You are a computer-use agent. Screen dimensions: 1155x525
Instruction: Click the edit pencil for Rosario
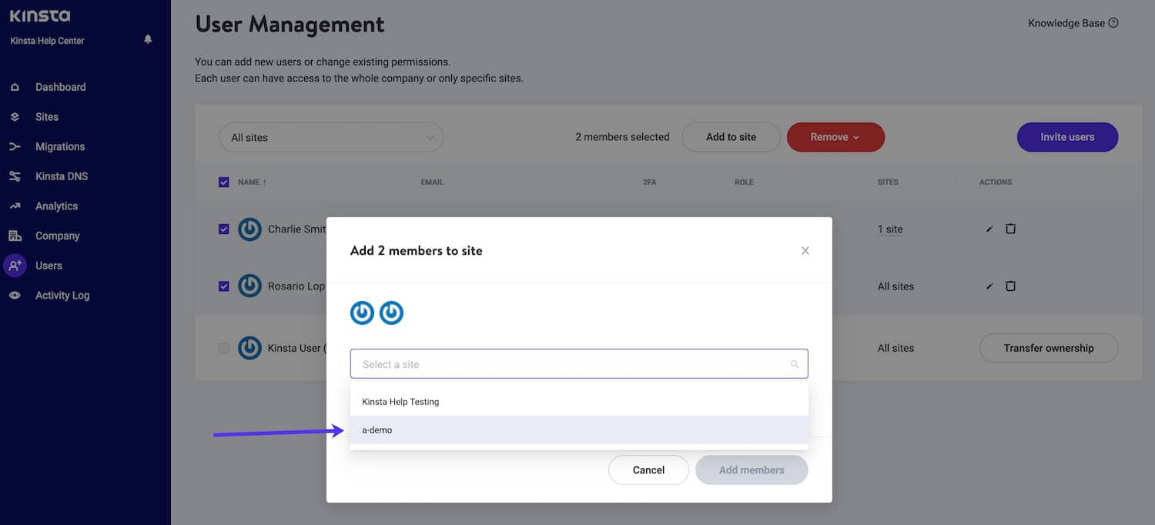click(989, 286)
